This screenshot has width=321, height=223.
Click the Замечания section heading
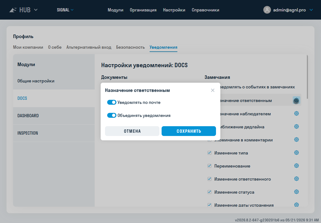point(217,77)
